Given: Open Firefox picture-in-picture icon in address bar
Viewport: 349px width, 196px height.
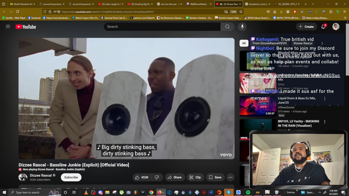Looking at the screenshot, I should pyautogui.click(x=226, y=12).
